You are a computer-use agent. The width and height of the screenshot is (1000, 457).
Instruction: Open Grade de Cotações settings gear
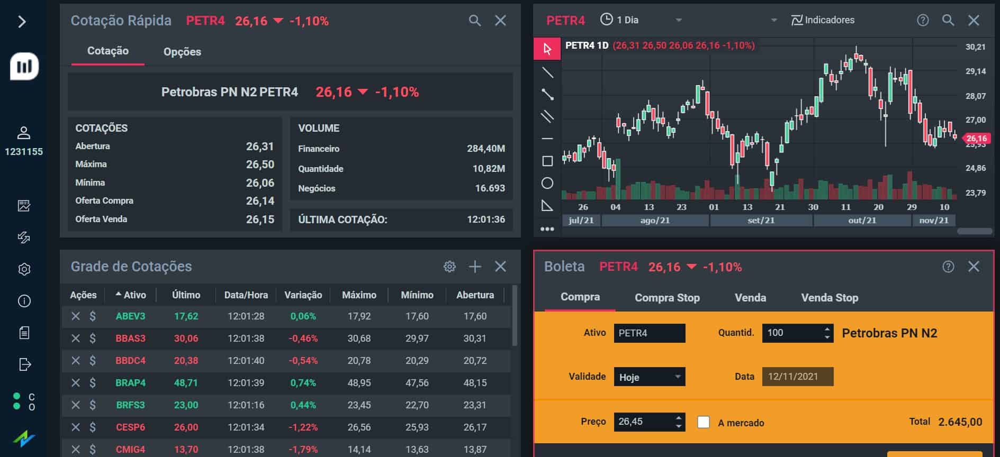click(x=449, y=267)
